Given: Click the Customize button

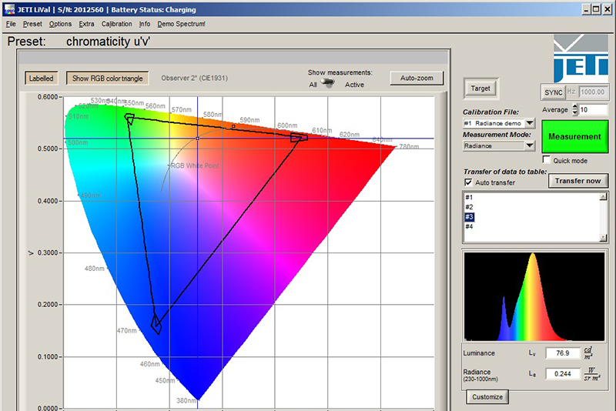Looking at the screenshot, I should [x=487, y=397].
